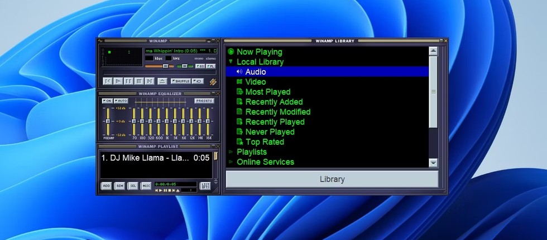Image resolution: width=547 pixels, height=240 pixels.
Task: Click the Online Services label
Action: 265,161
